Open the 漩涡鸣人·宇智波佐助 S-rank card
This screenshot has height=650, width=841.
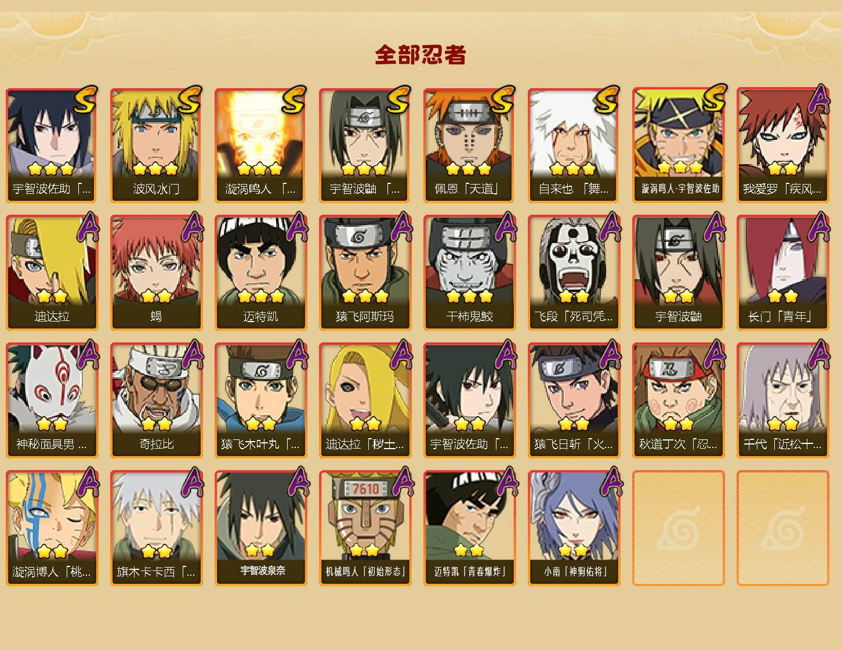pos(678,145)
